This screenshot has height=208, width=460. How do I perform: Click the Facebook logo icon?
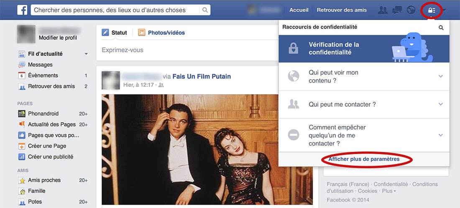tap(22, 10)
